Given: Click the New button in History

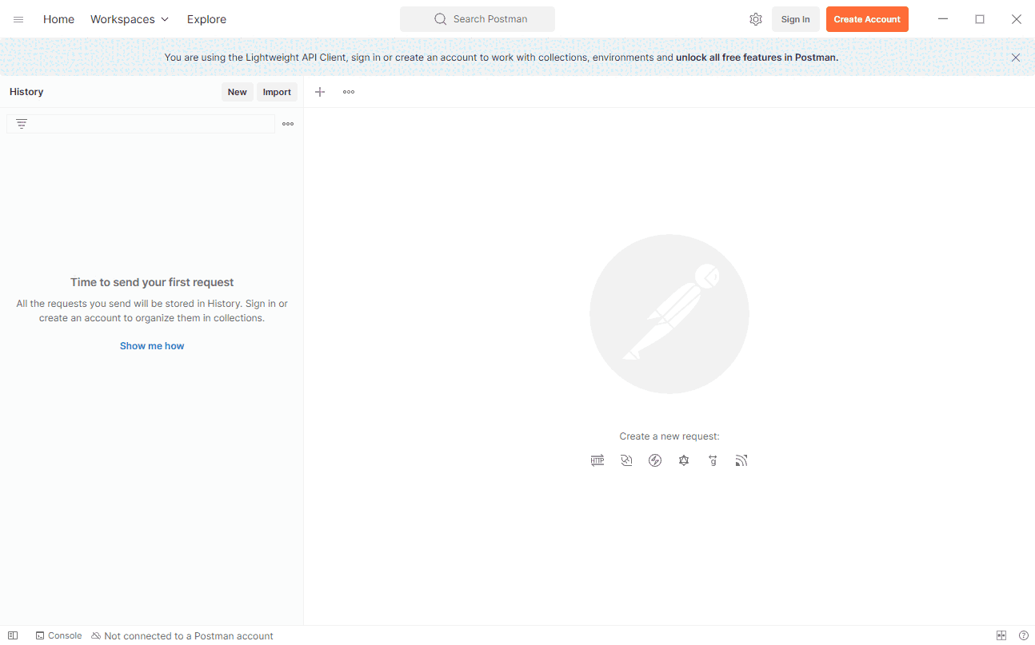Looking at the screenshot, I should tap(238, 92).
